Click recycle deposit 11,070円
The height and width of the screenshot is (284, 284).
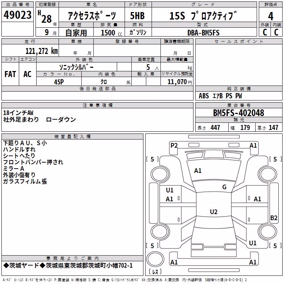180,82
